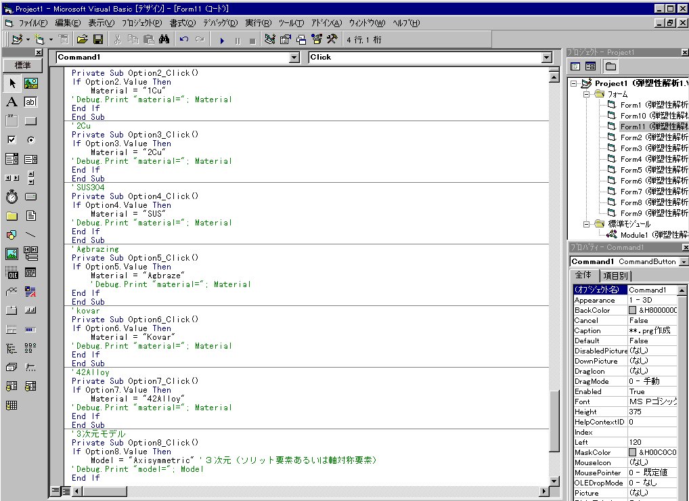This screenshot has width=689, height=501.
Task: Select the ListBox control tool
Action: (x=30, y=158)
